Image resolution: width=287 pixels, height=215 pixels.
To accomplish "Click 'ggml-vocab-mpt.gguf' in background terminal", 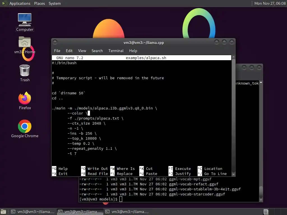I will 190,179.
